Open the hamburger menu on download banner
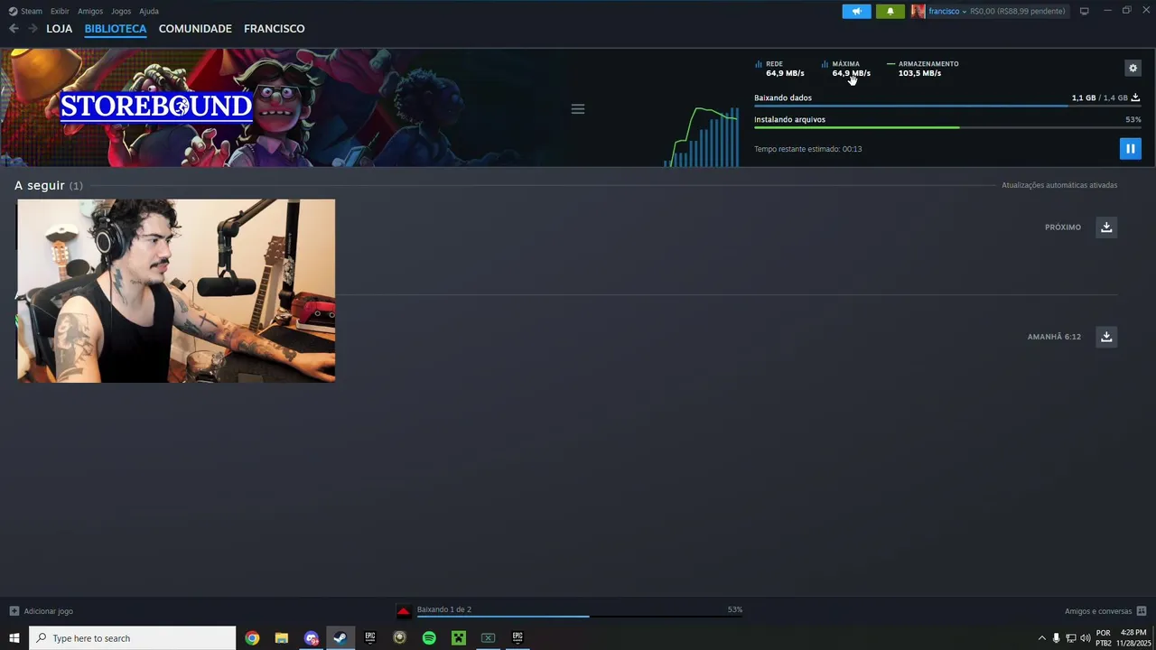1156x650 pixels. click(x=578, y=109)
